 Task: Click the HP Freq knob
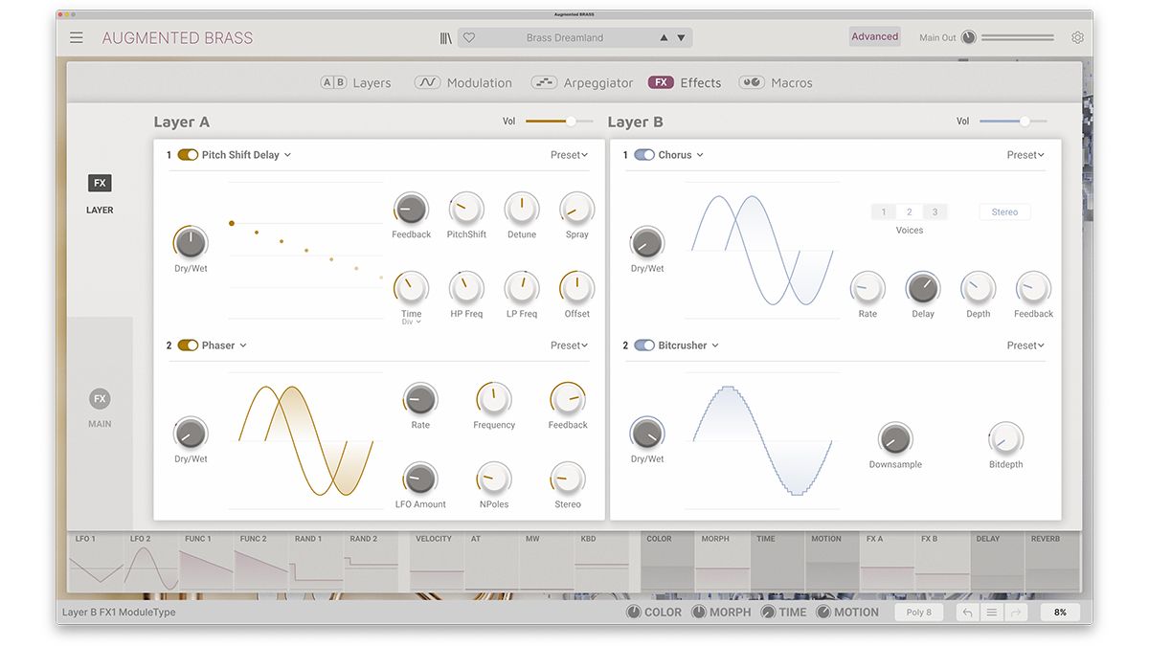click(466, 288)
